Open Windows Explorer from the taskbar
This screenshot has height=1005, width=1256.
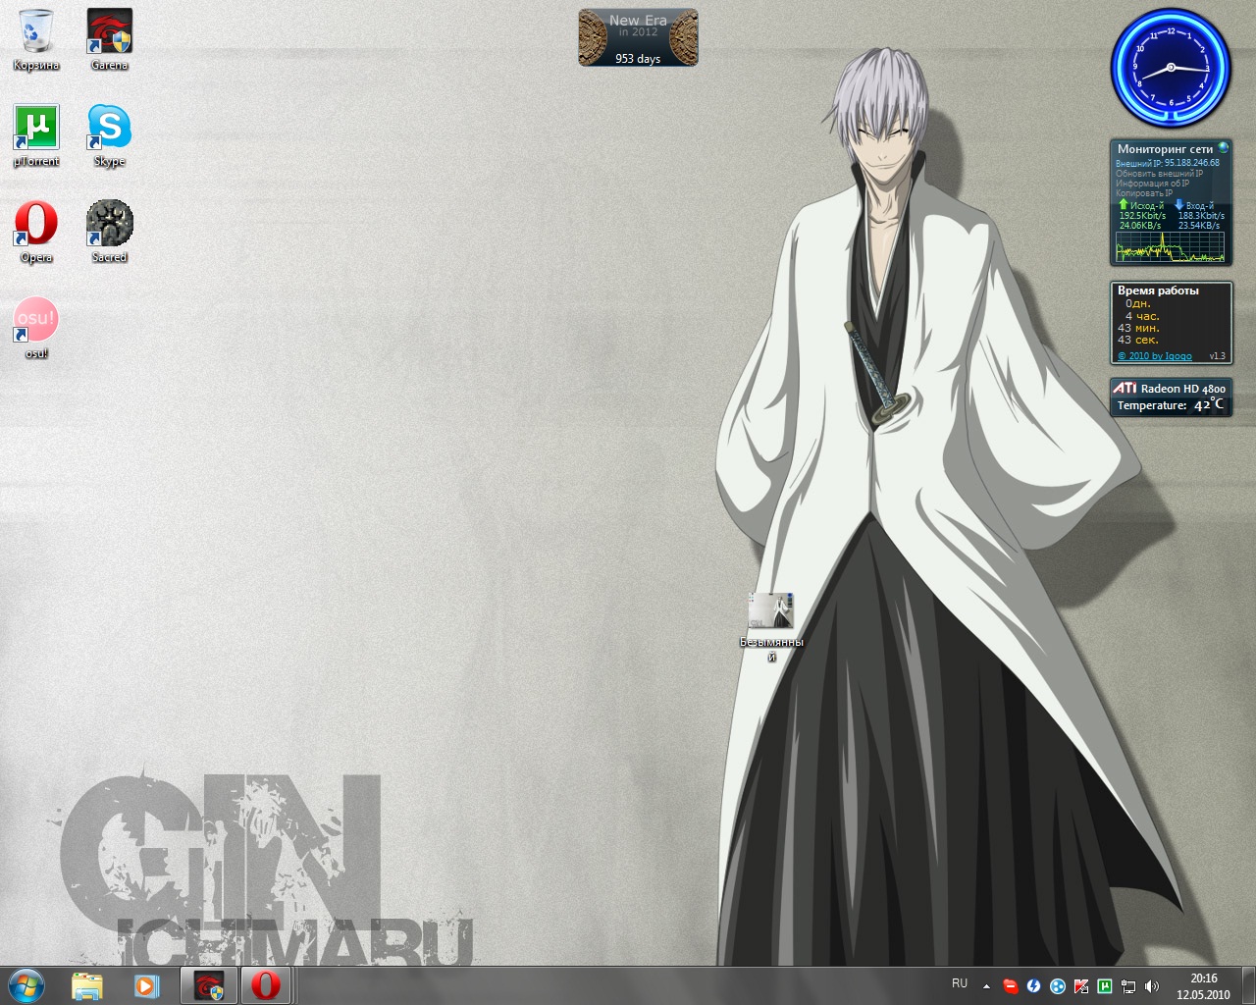[x=87, y=985]
